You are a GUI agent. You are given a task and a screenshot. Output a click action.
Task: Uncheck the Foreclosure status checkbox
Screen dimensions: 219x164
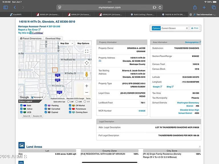(70, 109)
